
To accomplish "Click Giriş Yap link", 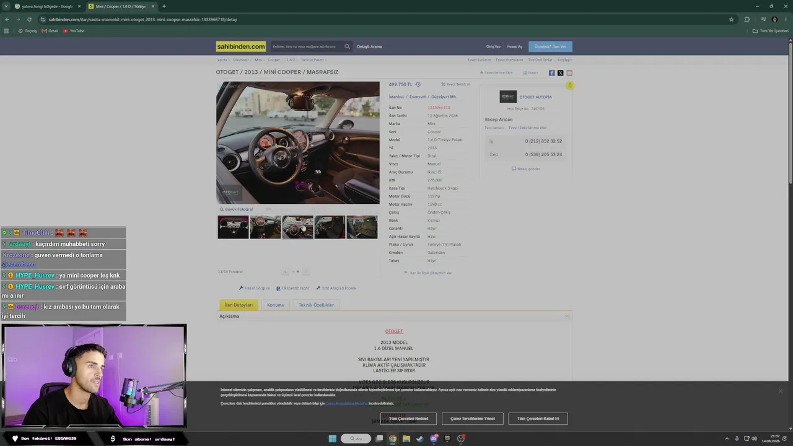I will click(x=493, y=46).
